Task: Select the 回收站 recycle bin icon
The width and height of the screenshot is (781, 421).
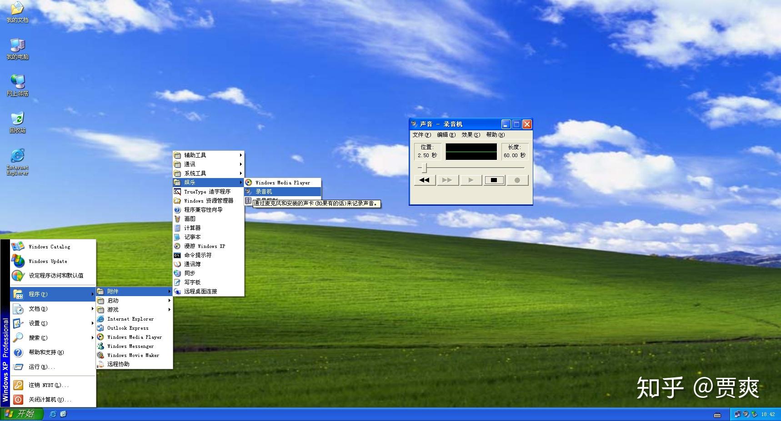Action: click(x=17, y=123)
